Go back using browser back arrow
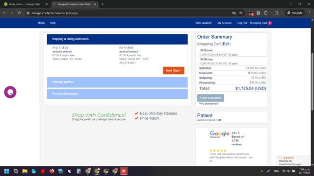 (4, 13)
